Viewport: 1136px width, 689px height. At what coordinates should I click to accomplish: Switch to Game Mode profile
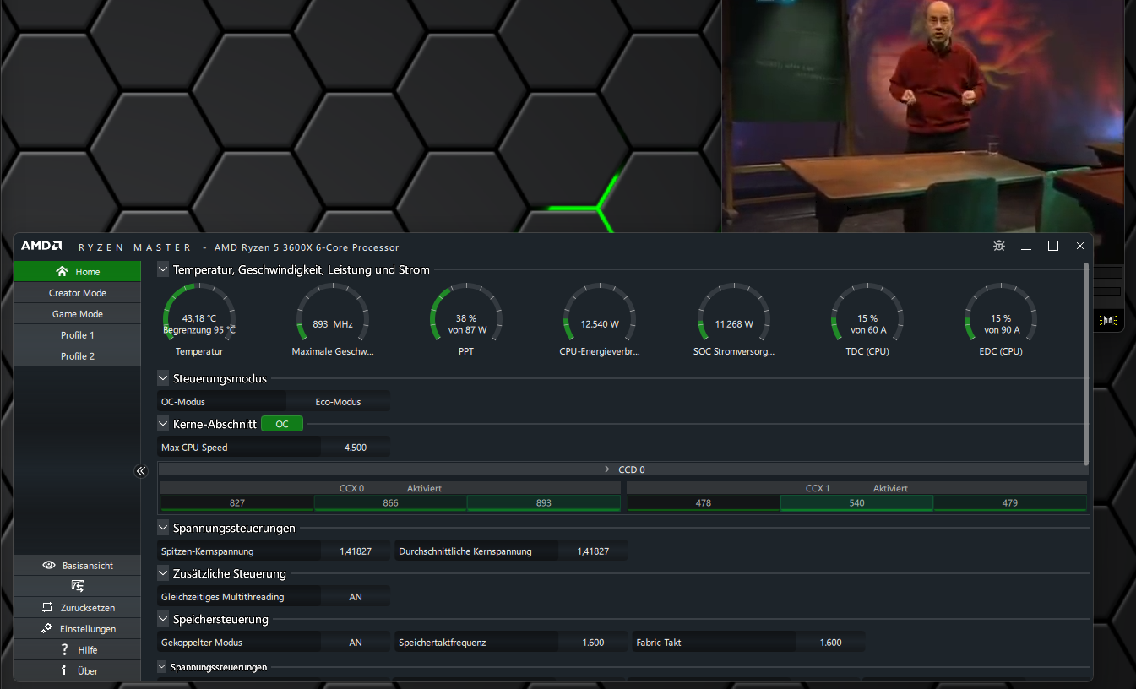coord(78,313)
